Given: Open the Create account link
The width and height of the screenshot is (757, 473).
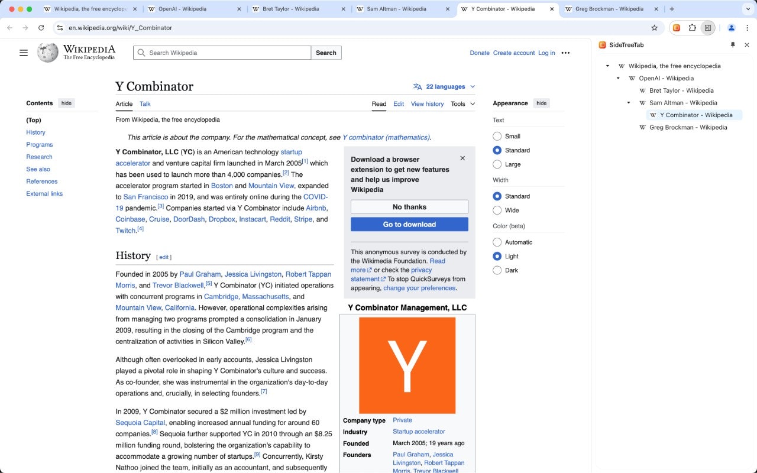Looking at the screenshot, I should [514, 53].
